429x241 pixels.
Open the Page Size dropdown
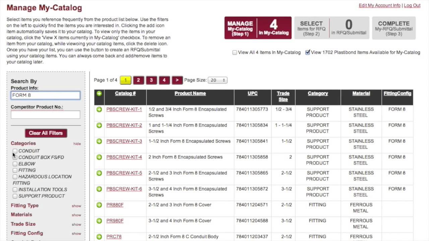coord(217,80)
